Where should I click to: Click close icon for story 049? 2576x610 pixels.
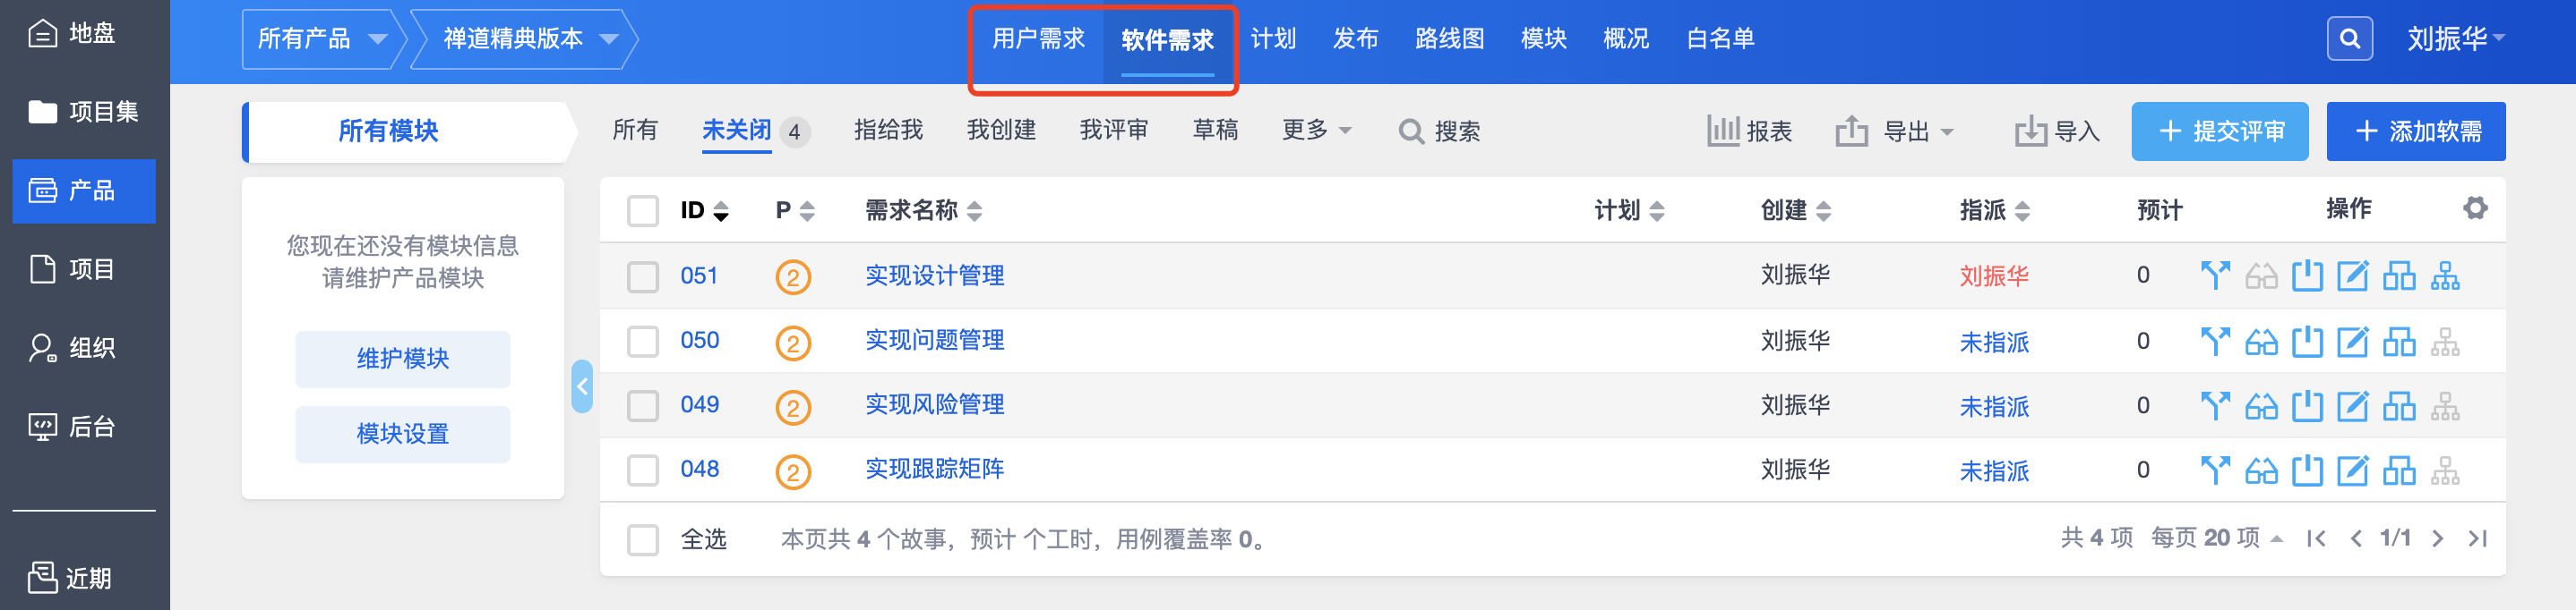tap(2307, 405)
